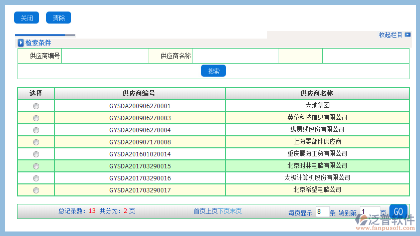This screenshot has height=236, width=420.
Task: Go to 首页 first page link
Action: coord(199,211)
